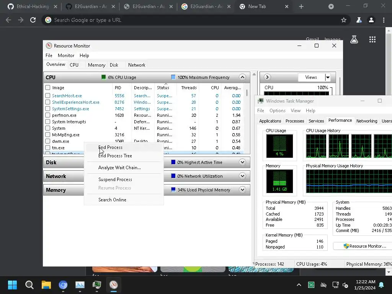Image resolution: width=392 pixels, height=294 pixels.
Task: Open Resource Monitor's Monitor menu
Action: (66, 56)
